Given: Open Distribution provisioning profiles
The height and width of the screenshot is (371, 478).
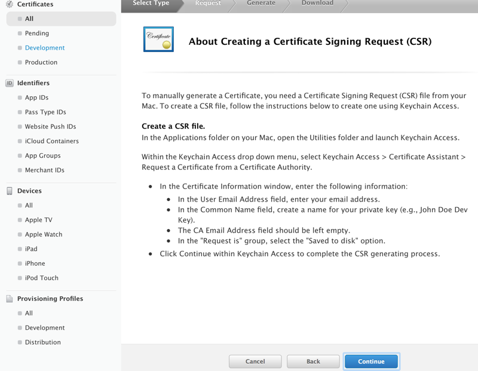Looking at the screenshot, I should point(43,342).
